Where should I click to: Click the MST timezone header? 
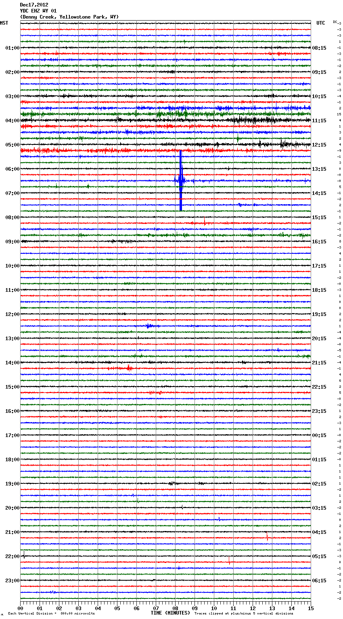tap(4, 23)
